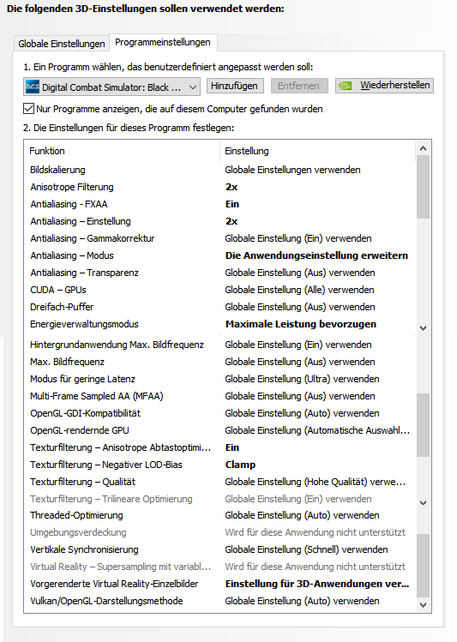Image resolution: width=457 pixels, height=642 pixels.
Task: Click the NVIDIA logo on Wiederherstellen button
Action: [x=346, y=86]
